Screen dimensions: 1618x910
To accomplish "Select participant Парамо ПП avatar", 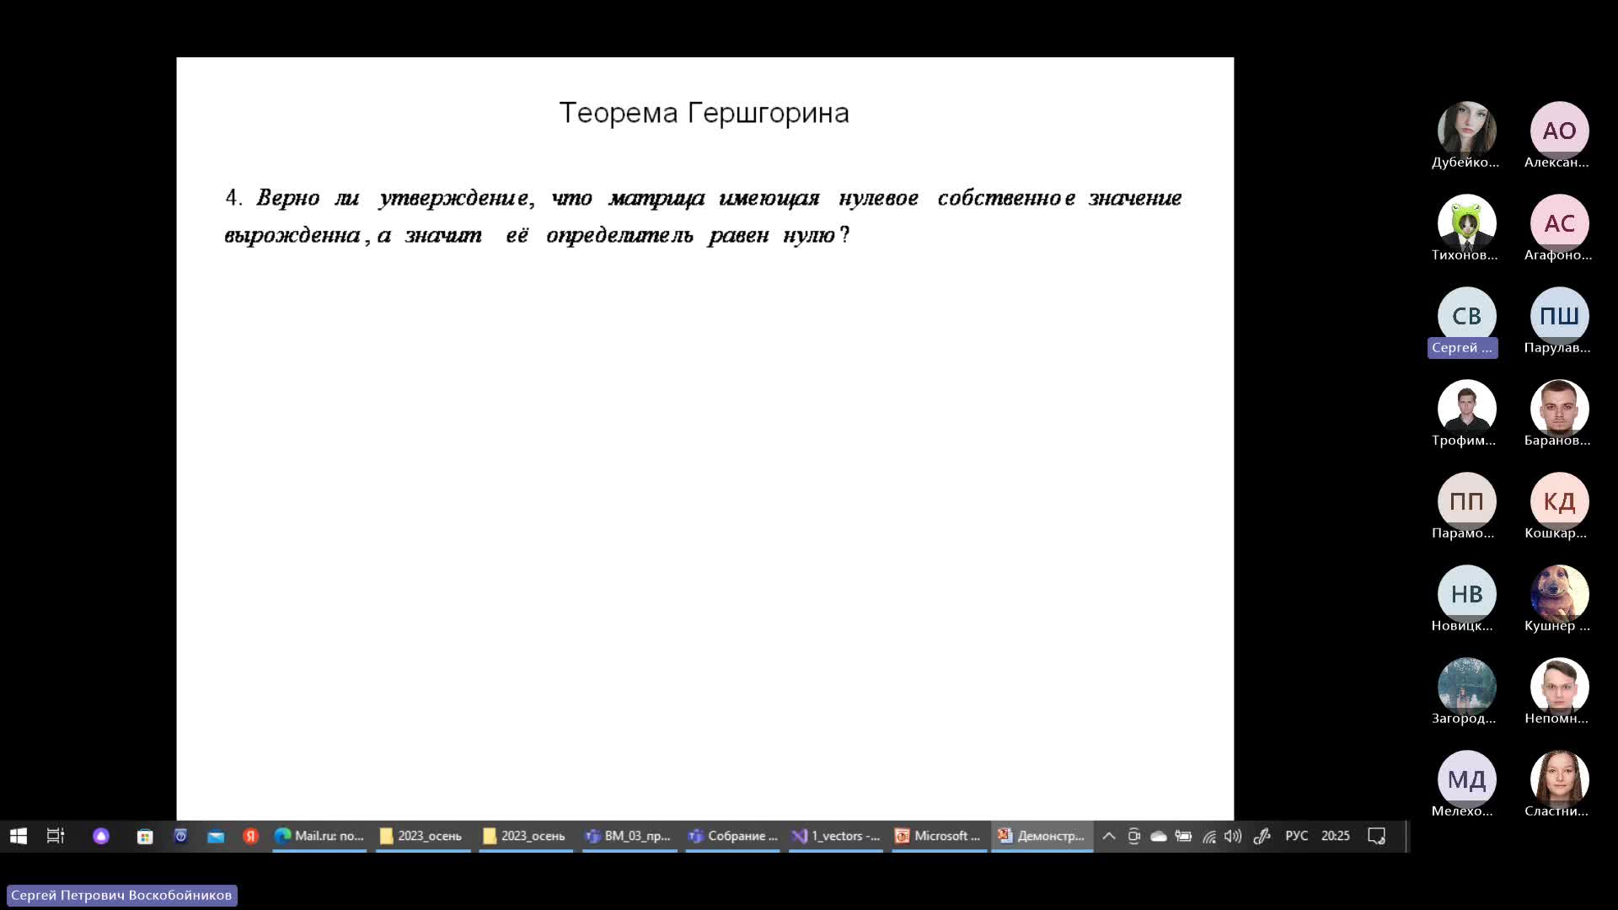I will click(x=1466, y=501).
